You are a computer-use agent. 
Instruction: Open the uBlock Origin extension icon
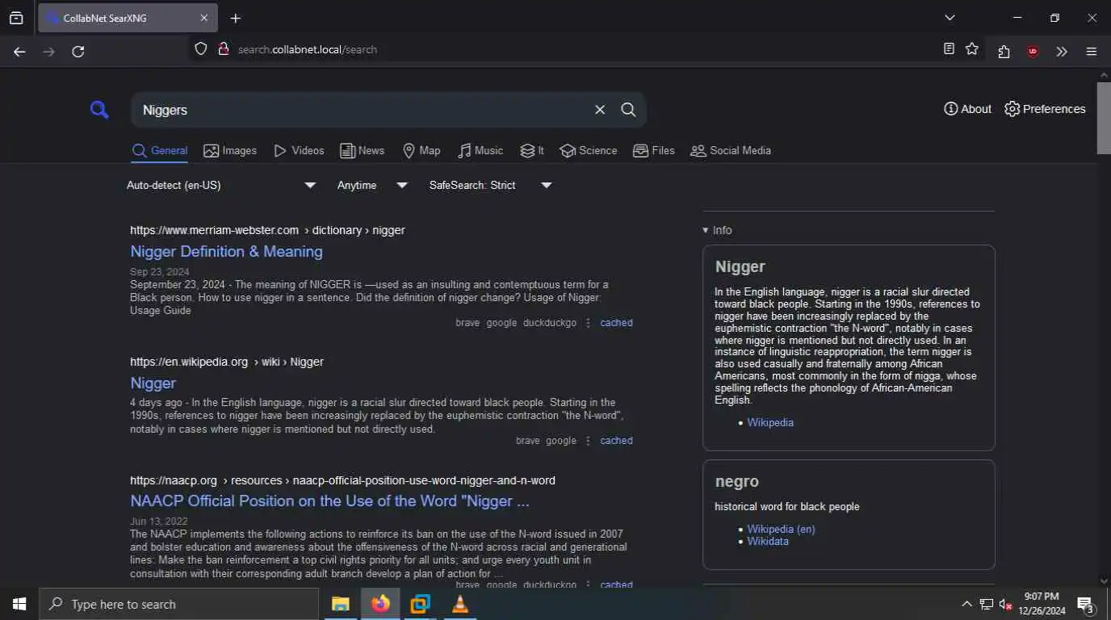pos(1033,51)
